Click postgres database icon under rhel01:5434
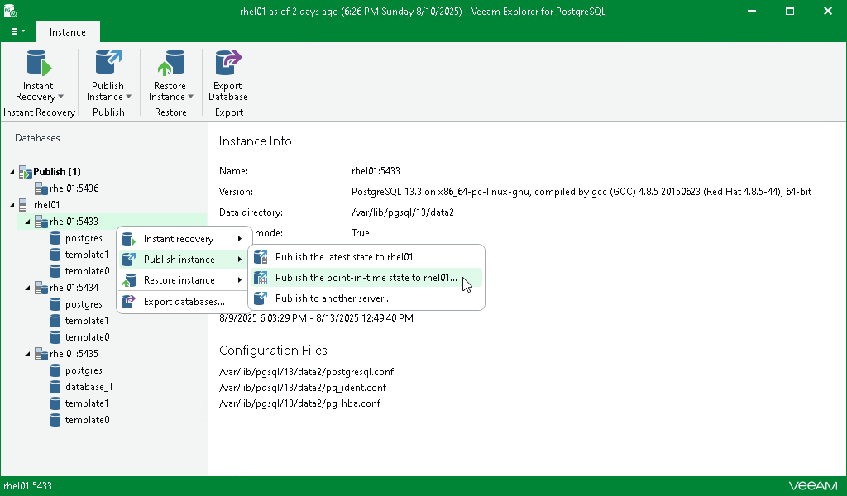 click(x=55, y=304)
